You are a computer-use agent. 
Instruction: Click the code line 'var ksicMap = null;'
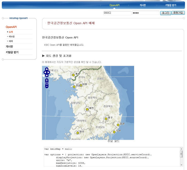coord(58,149)
